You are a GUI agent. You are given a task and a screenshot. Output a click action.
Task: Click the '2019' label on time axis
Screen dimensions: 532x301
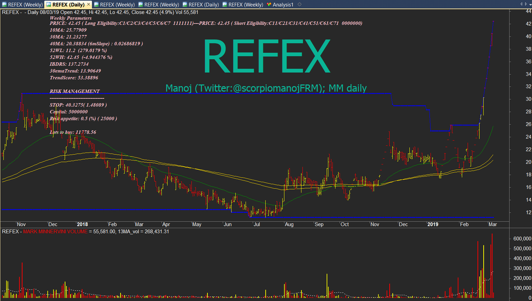433,225
